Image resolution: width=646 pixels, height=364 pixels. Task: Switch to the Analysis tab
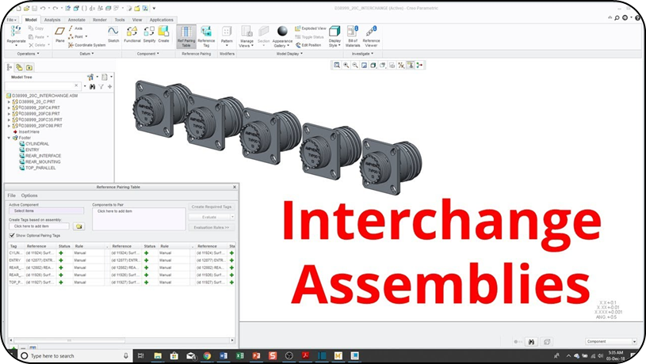coord(52,20)
